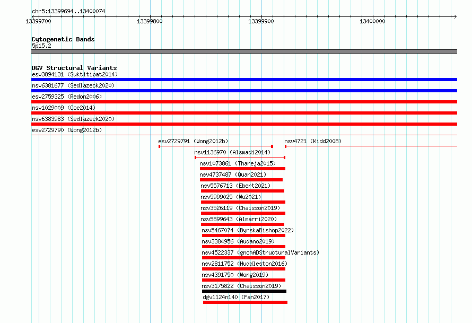472x323 pixels.
Task: Select the red bar under esv2759325
Action: point(244,102)
